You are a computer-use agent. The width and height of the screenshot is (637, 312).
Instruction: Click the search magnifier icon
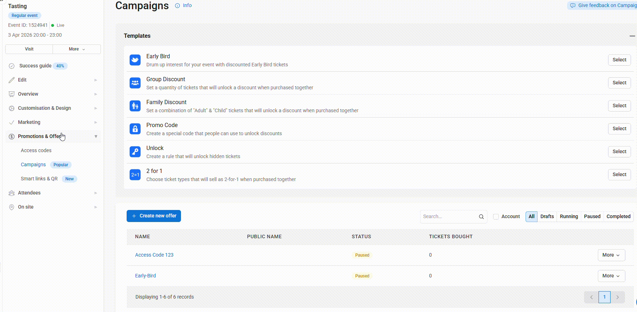pyautogui.click(x=481, y=217)
